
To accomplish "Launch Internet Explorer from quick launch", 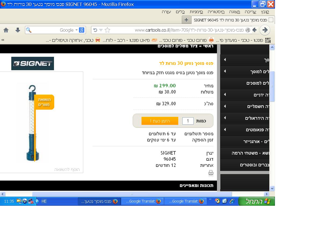I will tap(232, 201).
